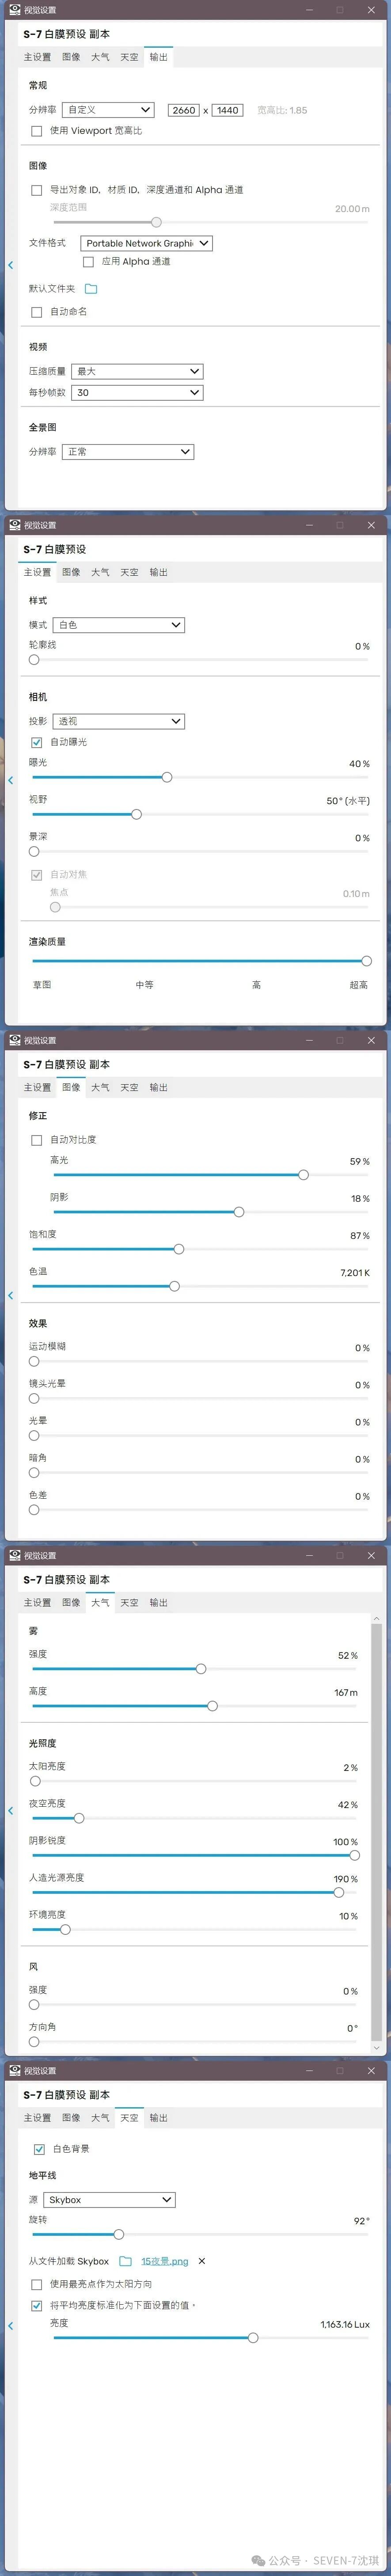Disable the 自动曝光 checkbox
This screenshot has height=2576, width=391.
[x=38, y=741]
